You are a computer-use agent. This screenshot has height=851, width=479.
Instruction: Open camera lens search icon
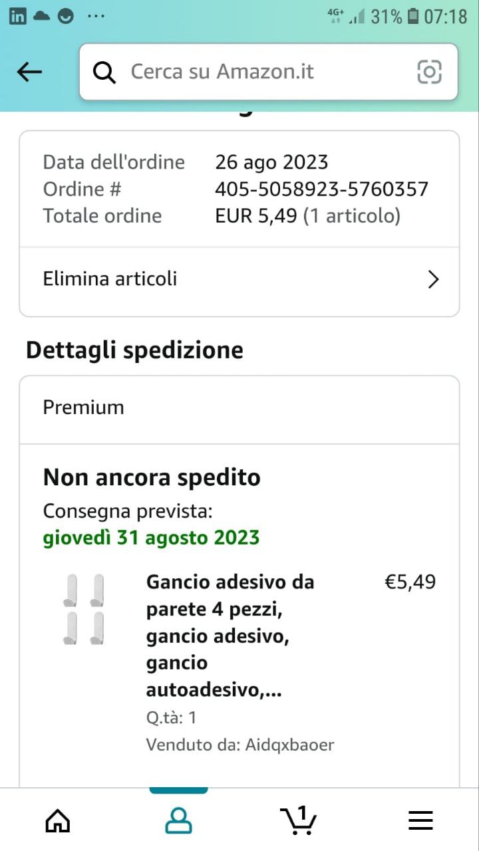point(429,72)
